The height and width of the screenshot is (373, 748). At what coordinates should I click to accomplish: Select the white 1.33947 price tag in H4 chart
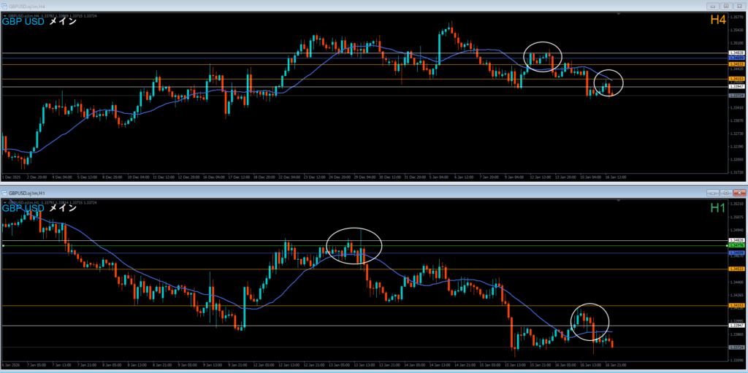coord(736,86)
